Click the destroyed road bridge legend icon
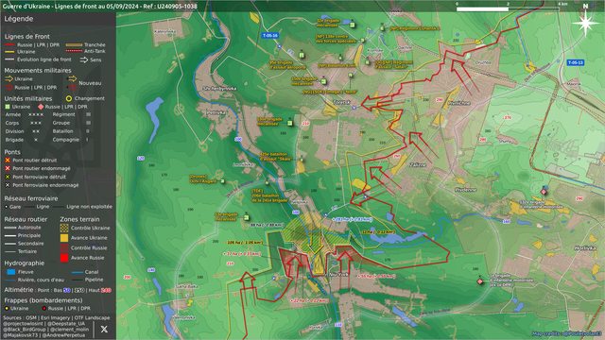Image resolution: width=605 pixels, height=340 pixels. coord(8,160)
